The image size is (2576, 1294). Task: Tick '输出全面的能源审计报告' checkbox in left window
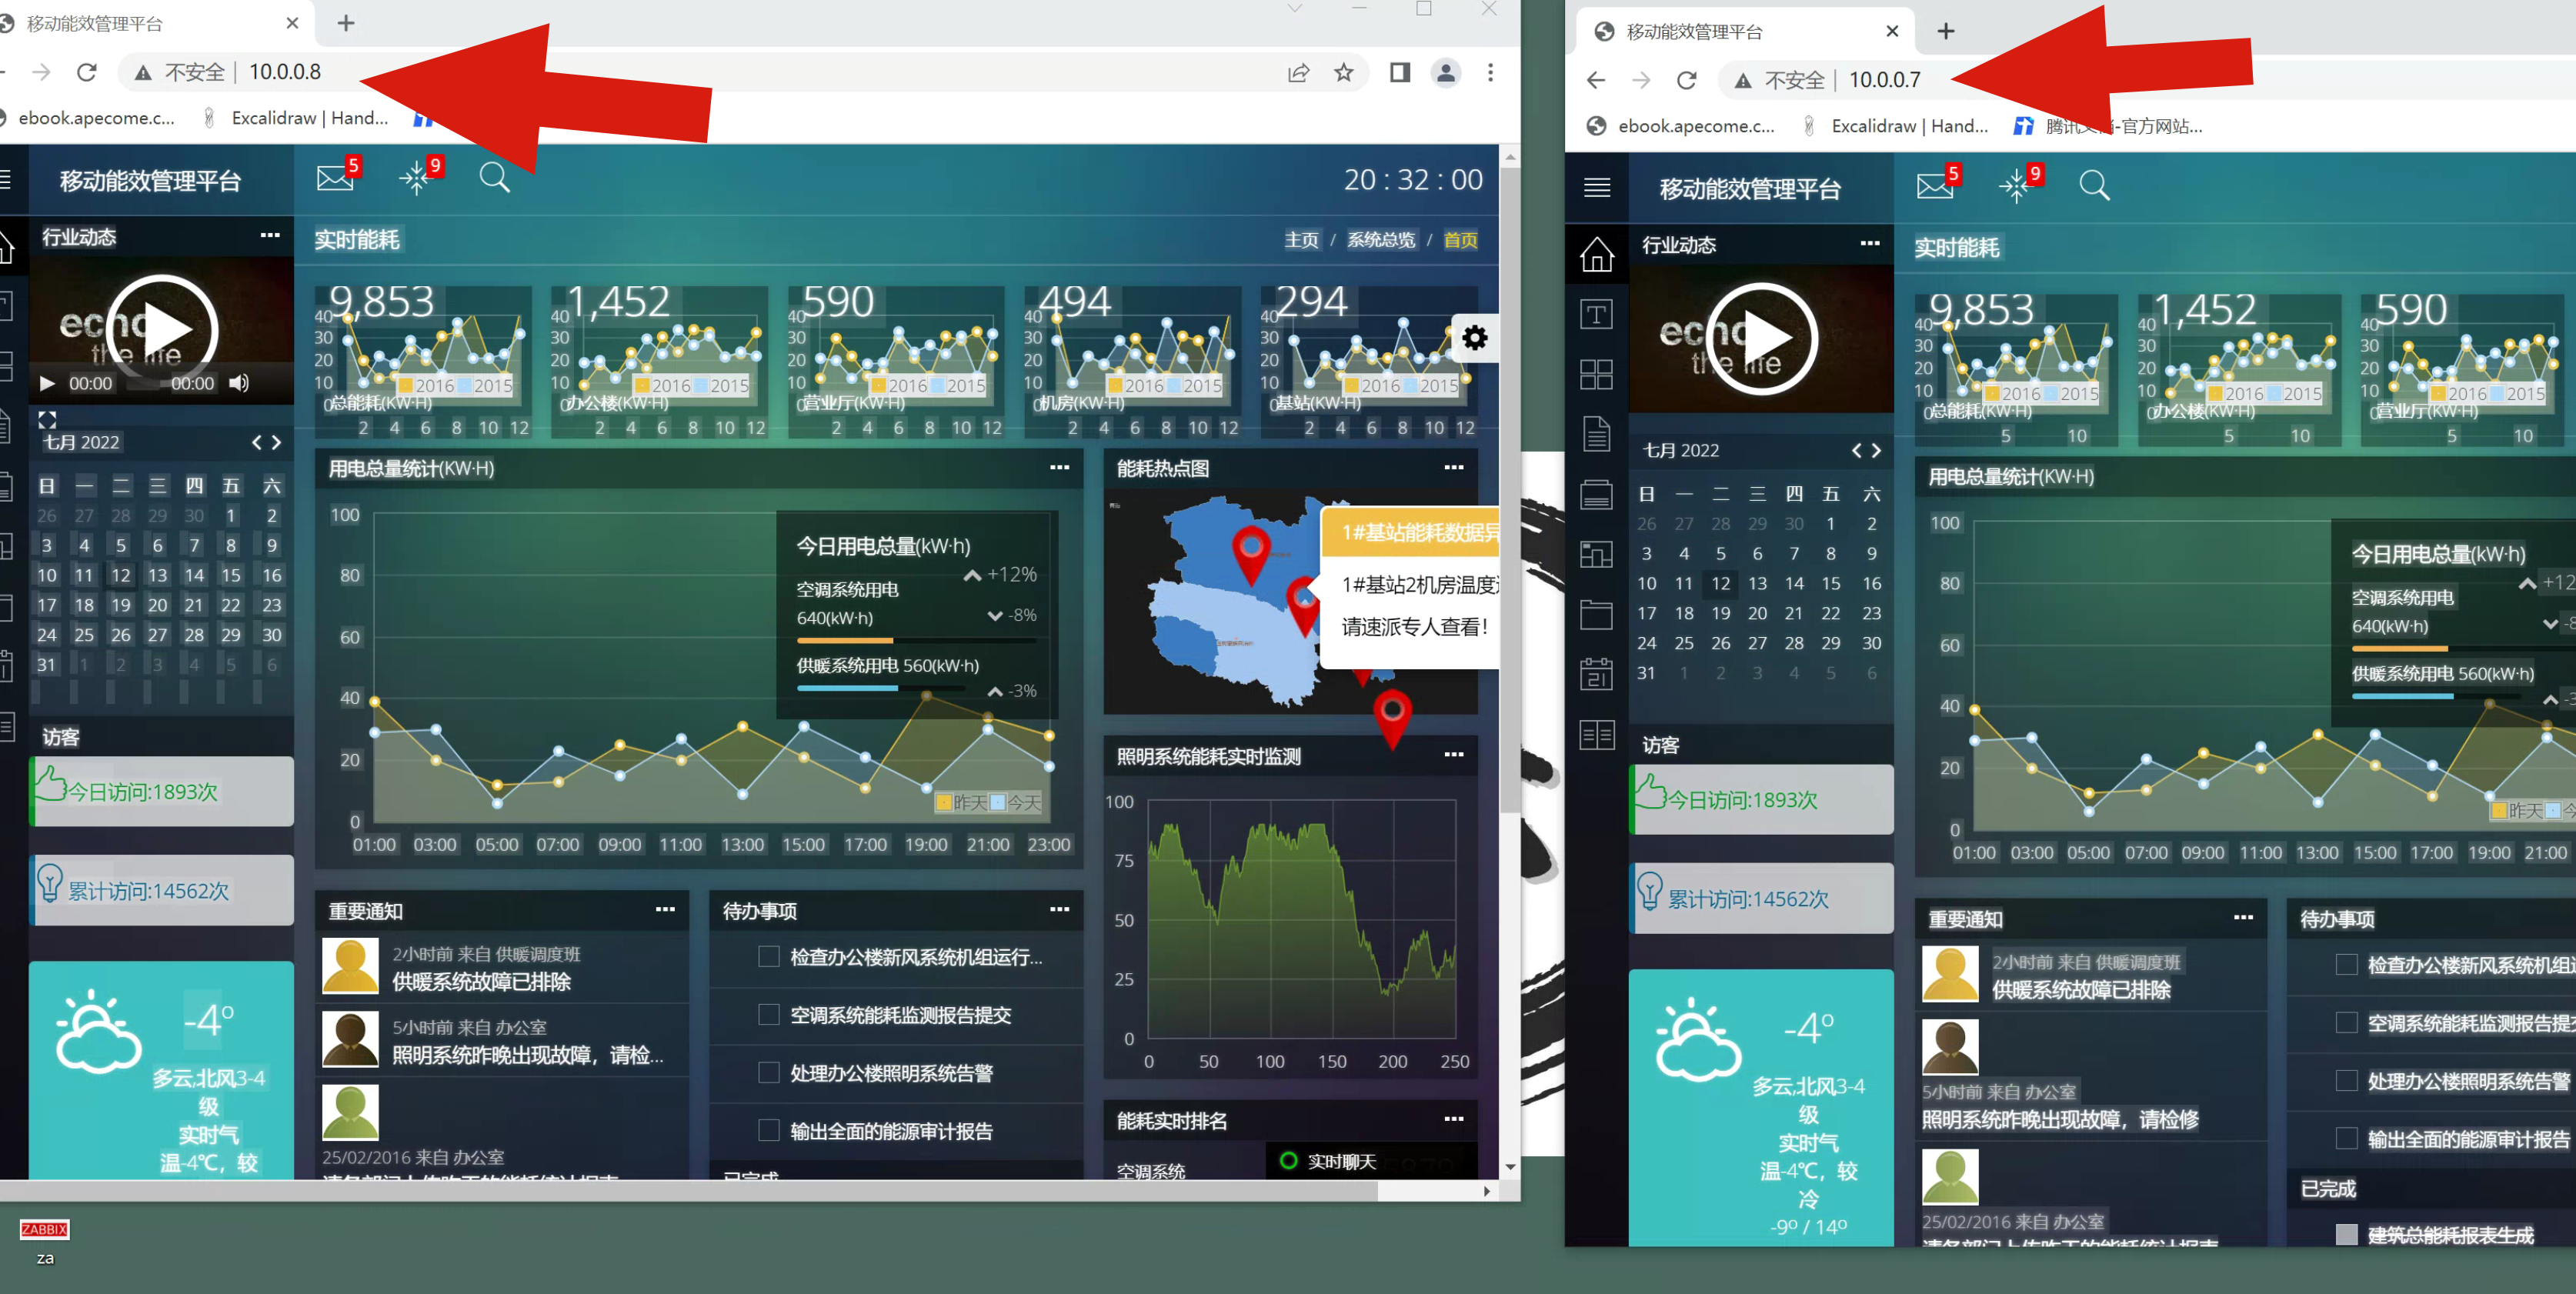[768, 1131]
